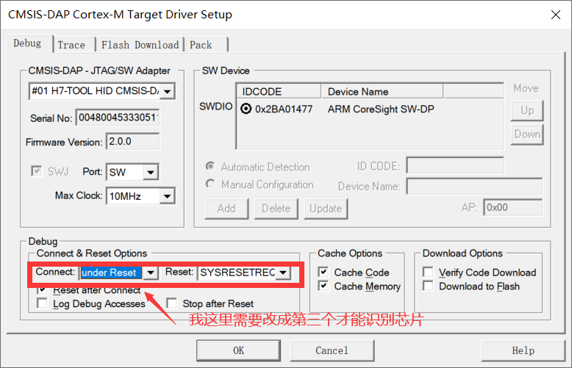Enable Verify Code Download

point(429,273)
